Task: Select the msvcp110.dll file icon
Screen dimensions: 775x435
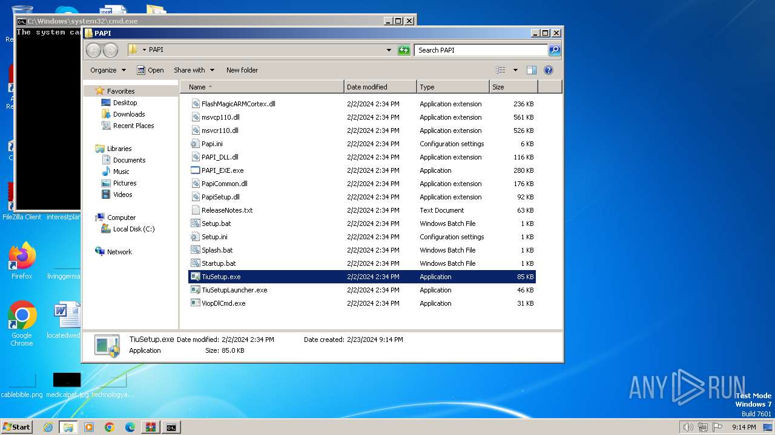Action: tap(196, 117)
